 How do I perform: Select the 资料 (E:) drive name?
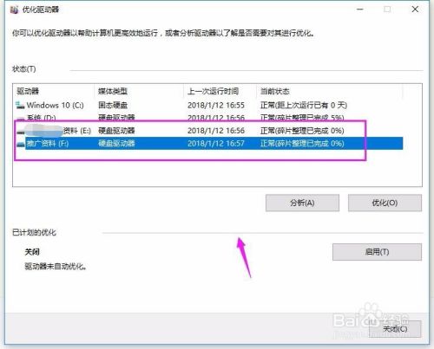coord(77,131)
